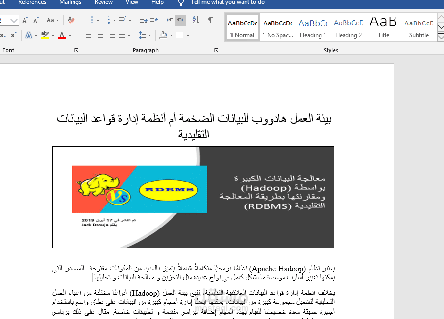
Task: Apply the Normal style
Action: coord(243,27)
